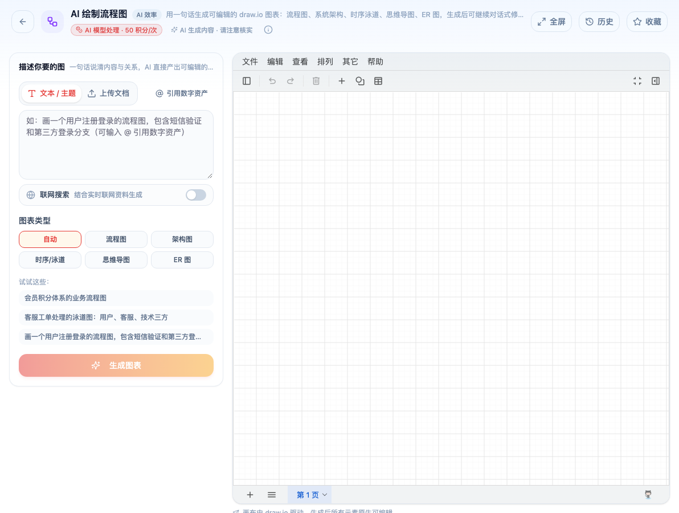Pick suggestion 画一个用户注册登录的流程图
This screenshot has height=513, width=679.
(116, 337)
